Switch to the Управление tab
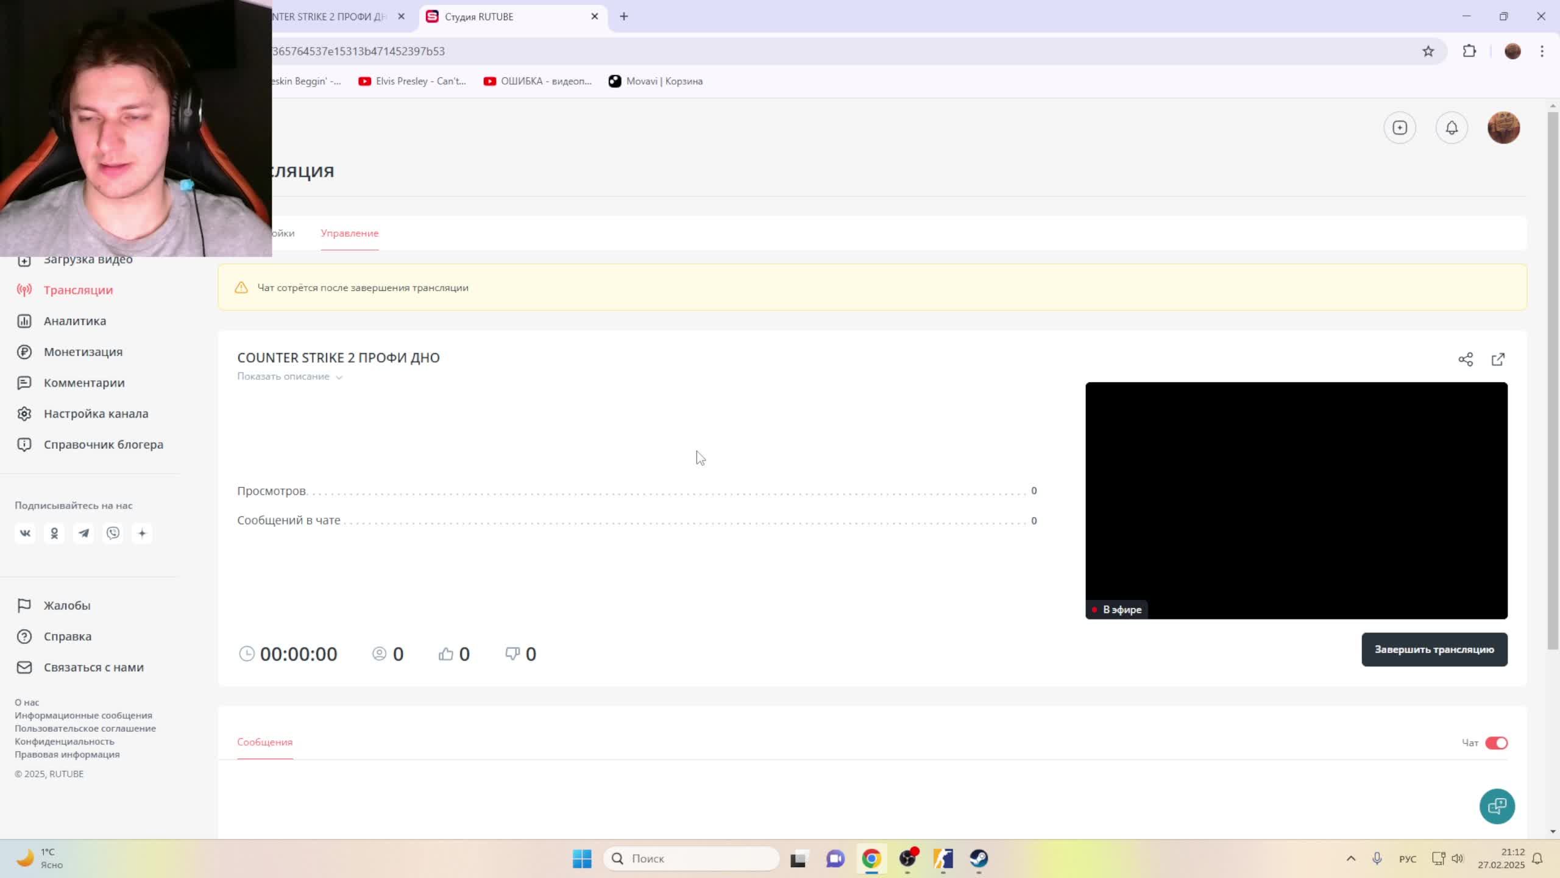The width and height of the screenshot is (1560, 878). click(350, 233)
